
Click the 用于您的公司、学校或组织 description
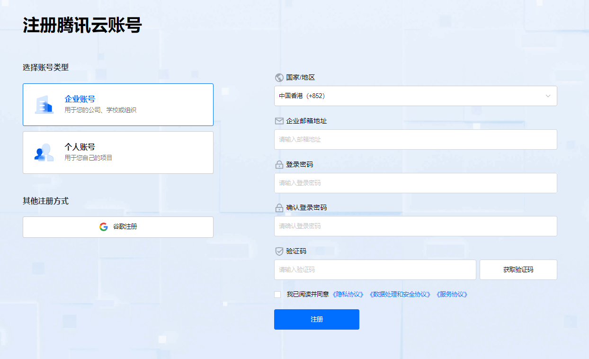click(x=100, y=110)
